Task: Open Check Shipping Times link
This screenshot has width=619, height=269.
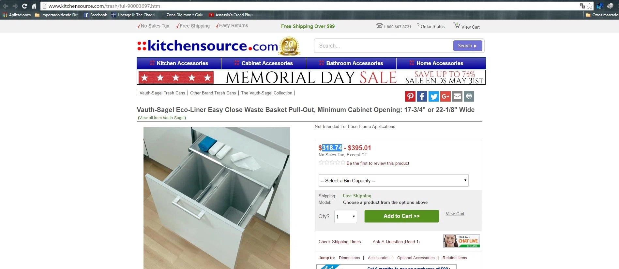Action: 340,242
